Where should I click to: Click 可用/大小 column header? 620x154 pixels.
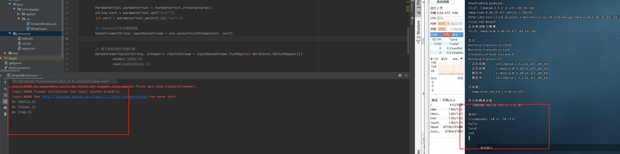point(449,100)
